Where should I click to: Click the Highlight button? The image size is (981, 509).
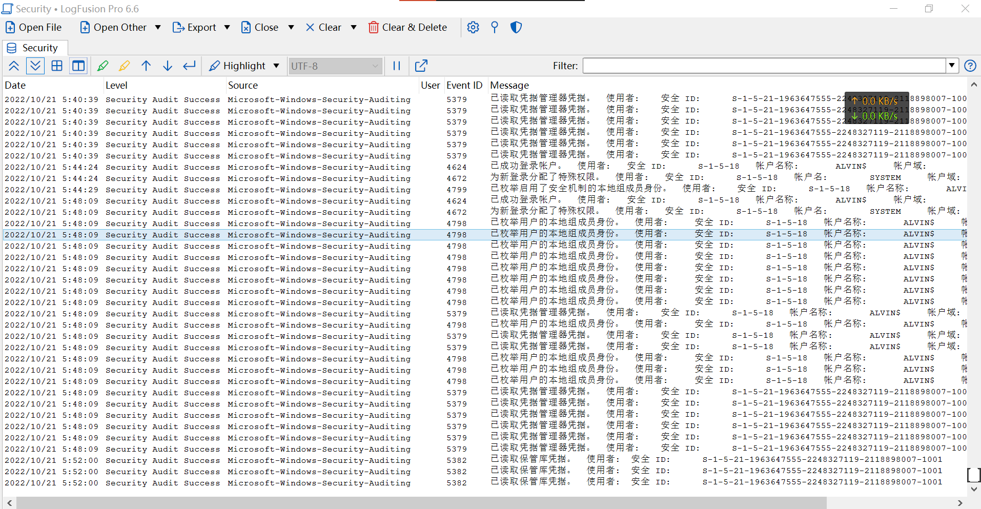tap(237, 66)
